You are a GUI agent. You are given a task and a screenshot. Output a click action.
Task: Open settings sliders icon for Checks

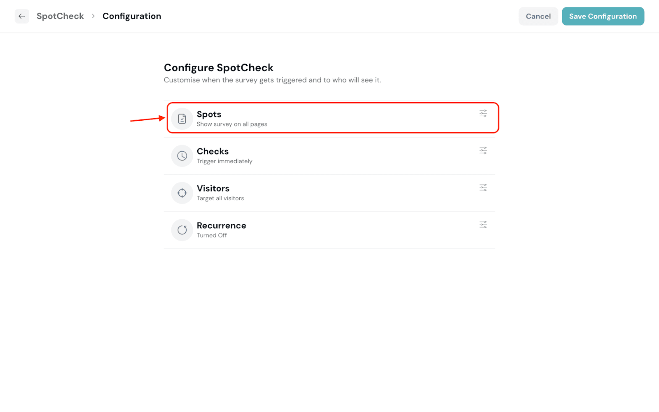(483, 150)
